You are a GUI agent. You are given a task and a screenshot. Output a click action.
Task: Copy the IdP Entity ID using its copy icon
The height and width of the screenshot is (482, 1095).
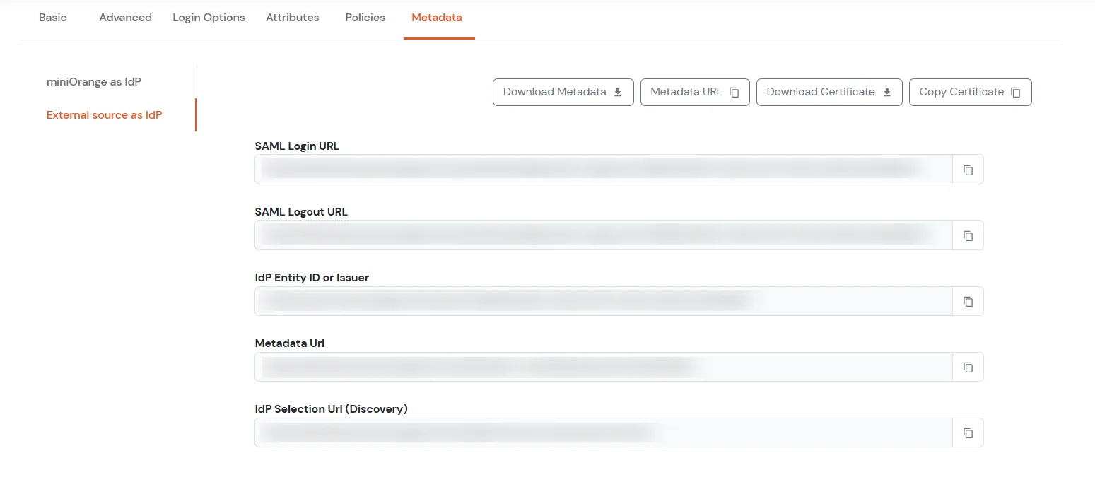[x=968, y=300]
